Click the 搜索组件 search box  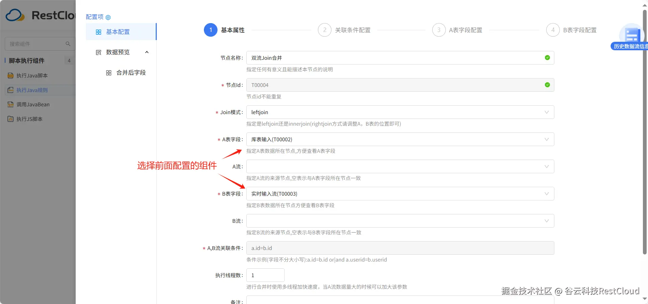tap(40, 44)
